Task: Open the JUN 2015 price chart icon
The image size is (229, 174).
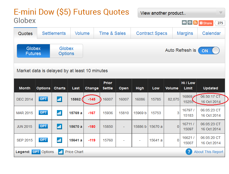Action: pos(59,127)
